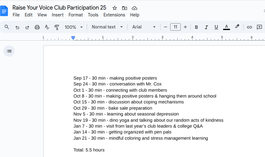The image size is (265, 157).
Task: Print the document
Action: (x=37, y=27)
